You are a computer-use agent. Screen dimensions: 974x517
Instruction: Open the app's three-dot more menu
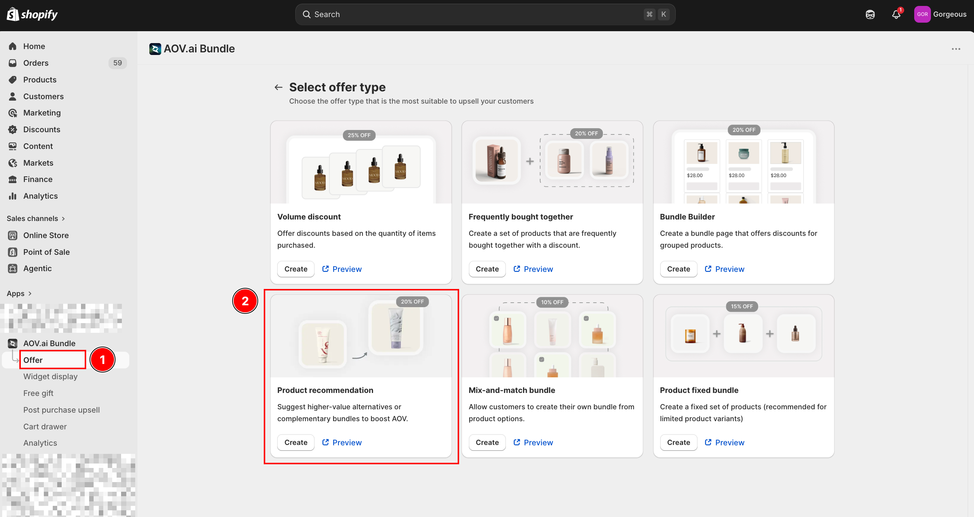(x=956, y=49)
